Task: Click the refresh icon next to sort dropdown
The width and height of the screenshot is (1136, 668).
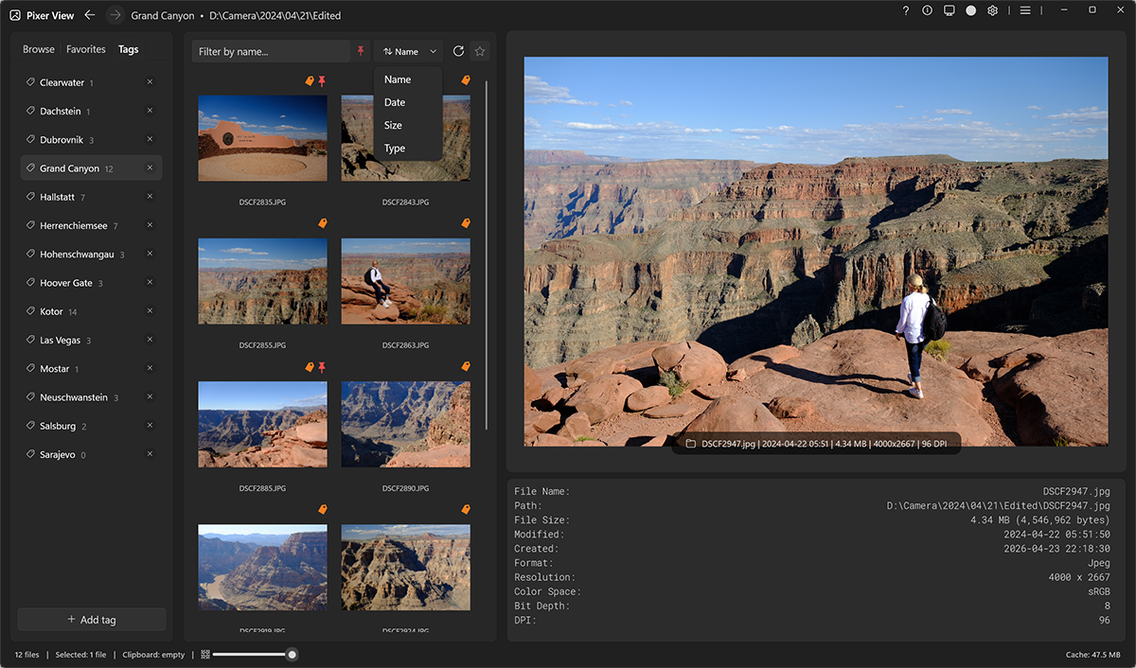Action: 459,51
